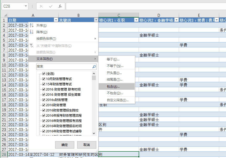Screen dimensions: 226x158
Task: Select 包含 text filter option
Action: click(x=113, y=87)
